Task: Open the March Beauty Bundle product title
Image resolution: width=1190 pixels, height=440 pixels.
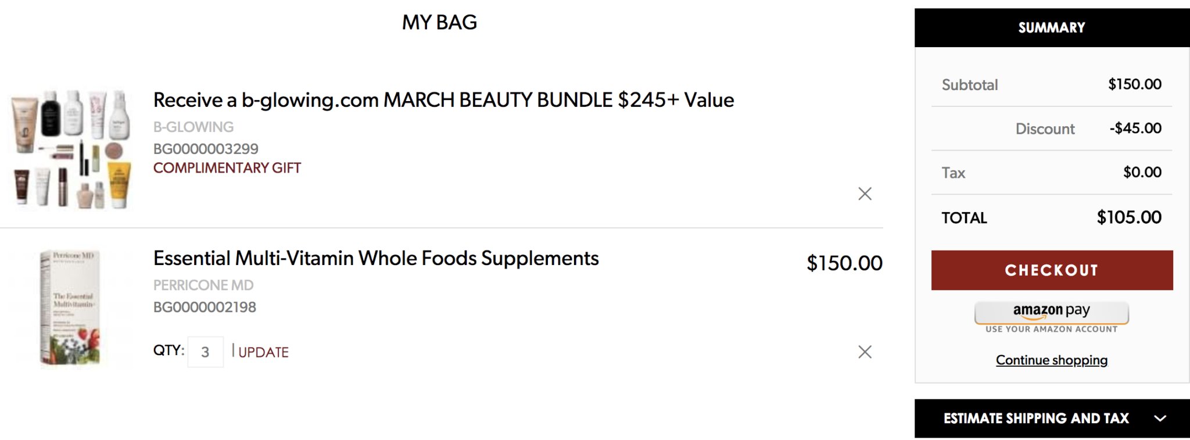Action: tap(443, 100)
